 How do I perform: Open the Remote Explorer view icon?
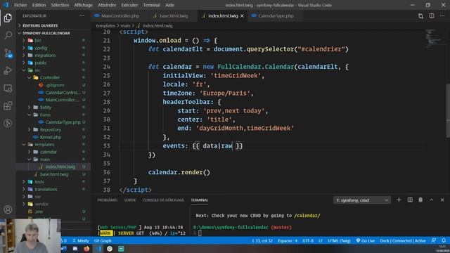pyautogui.click(x=8, y=88)
